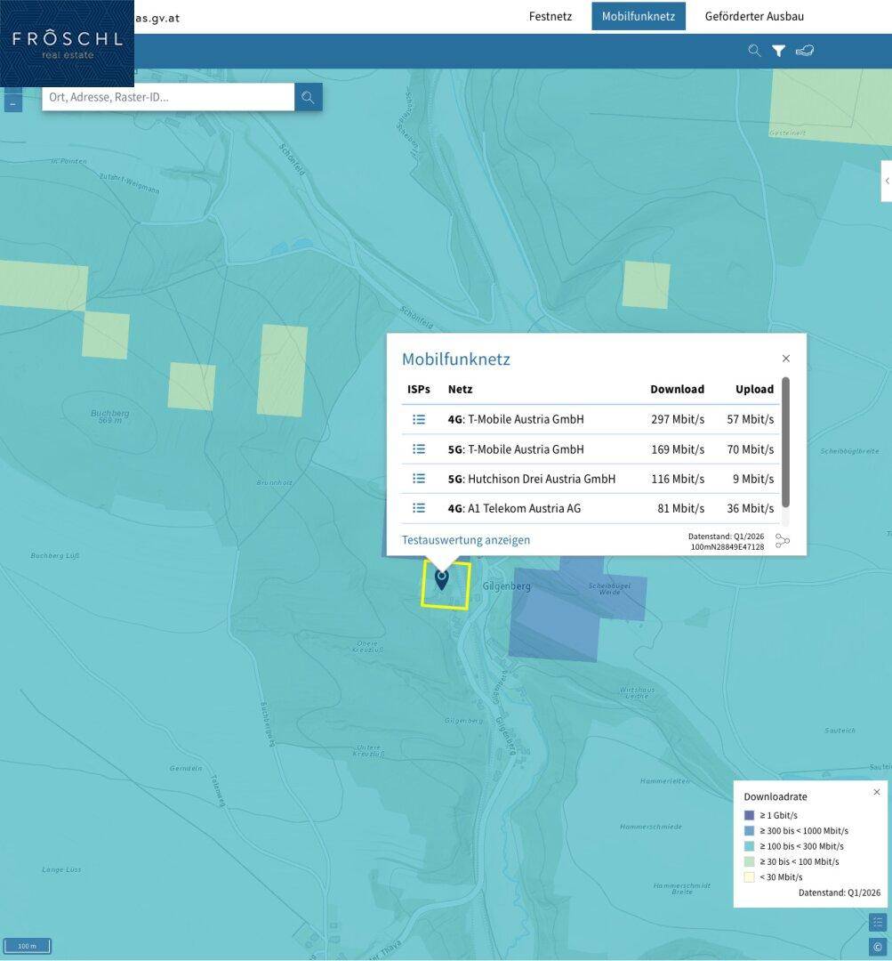
Task: Click the 297 Mbit/s download value
Action: pos(678,419)
